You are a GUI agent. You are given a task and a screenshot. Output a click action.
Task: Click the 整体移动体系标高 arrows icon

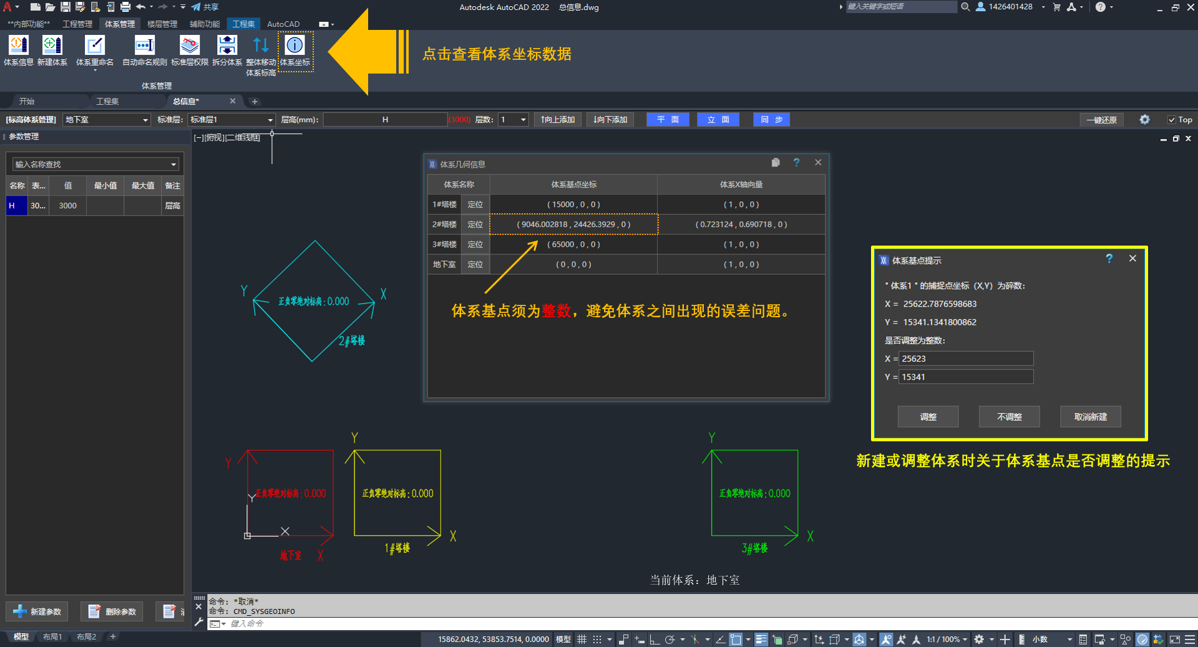261,46
